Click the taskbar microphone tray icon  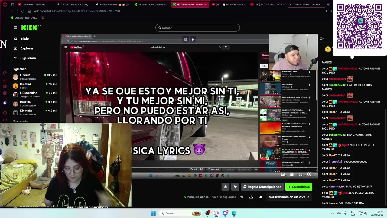[x=346, y=213]
